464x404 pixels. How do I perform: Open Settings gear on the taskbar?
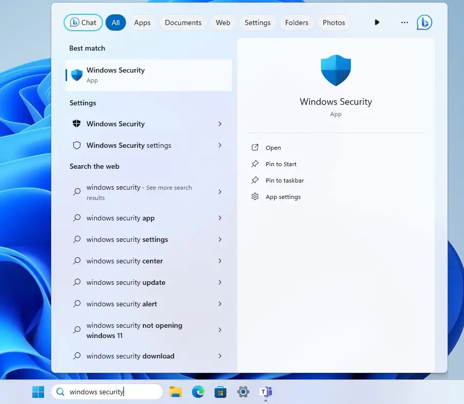point(243,392)
